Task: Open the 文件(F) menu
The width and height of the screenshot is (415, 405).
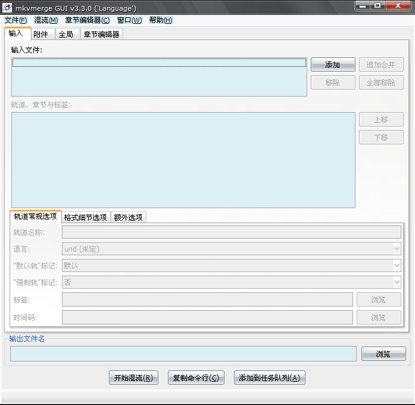Action: (x=15, y=20)
